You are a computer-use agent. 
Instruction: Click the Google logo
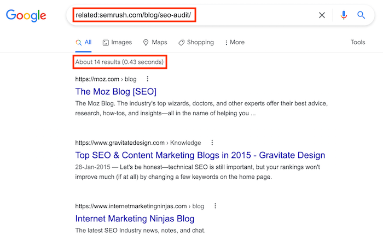(x=26, y=15)
